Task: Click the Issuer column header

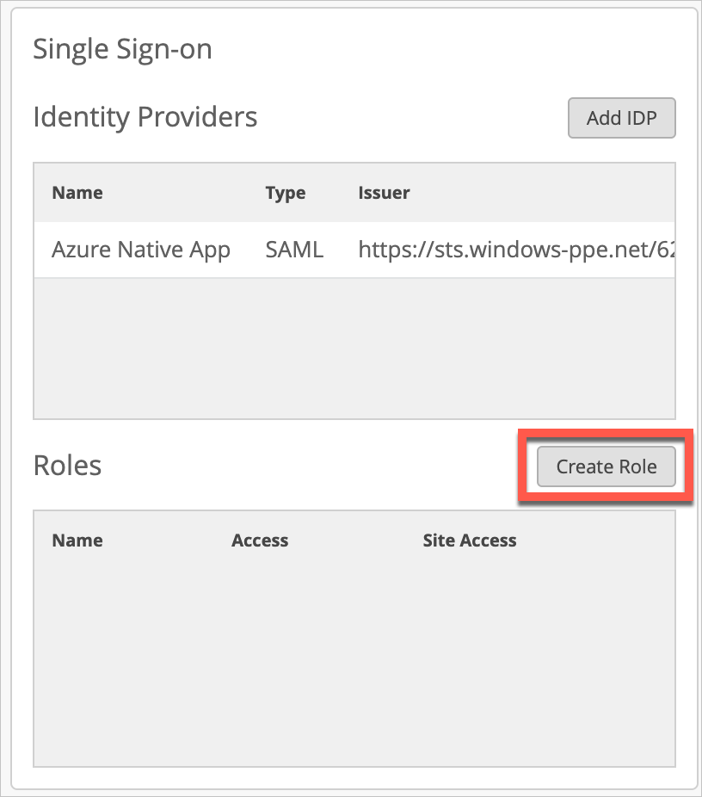Action: click(384, 193)
